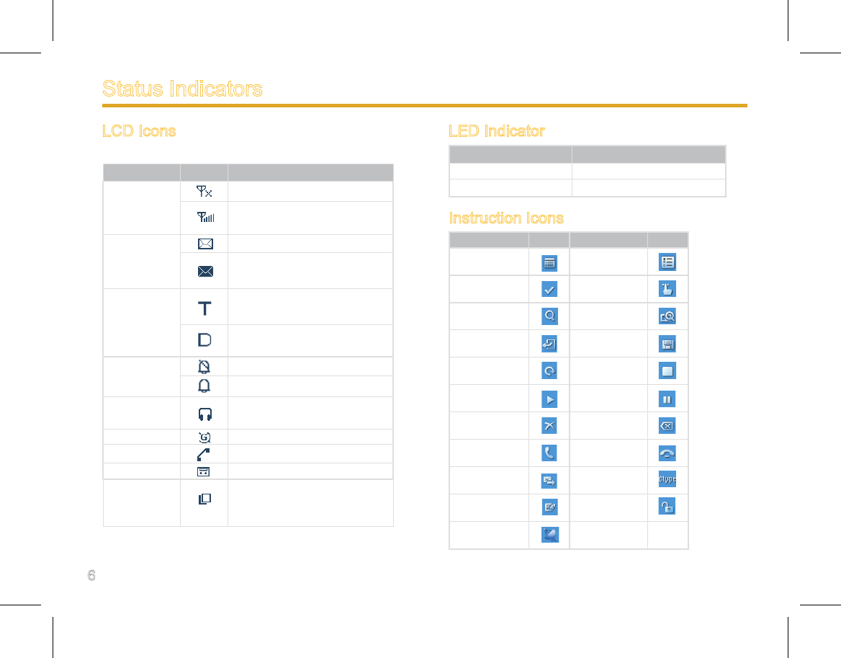Image resolution: width=841 pixels, height=658 pixels.
Task: Select the blue magnifier search icon
Action: pos(549,316)
